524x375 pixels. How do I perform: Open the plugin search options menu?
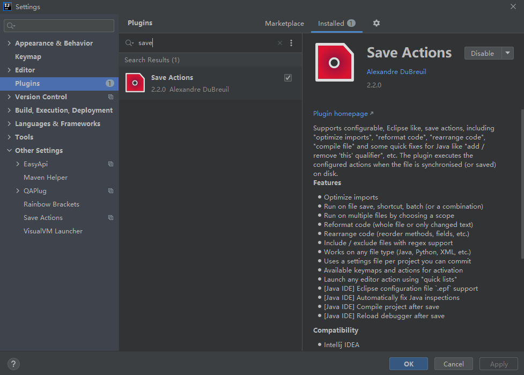tap(291, 43)
